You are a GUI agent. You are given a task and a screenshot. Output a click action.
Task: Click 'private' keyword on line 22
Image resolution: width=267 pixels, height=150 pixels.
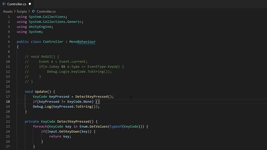pyautogui.click(x=32, y=121)
